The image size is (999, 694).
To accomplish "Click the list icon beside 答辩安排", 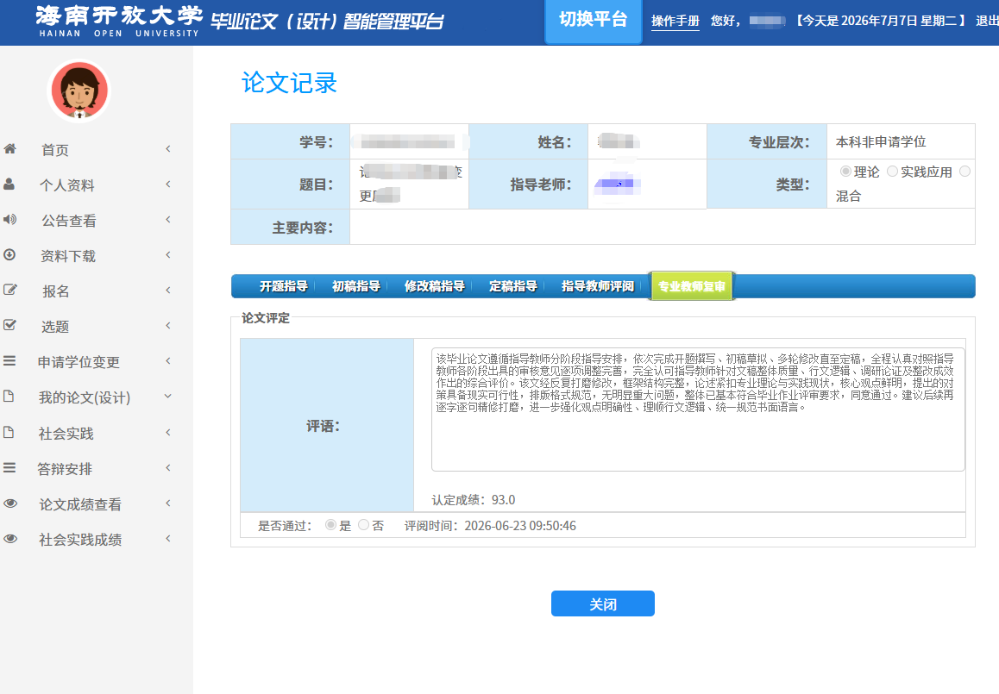I will click(x=9, y=468).
